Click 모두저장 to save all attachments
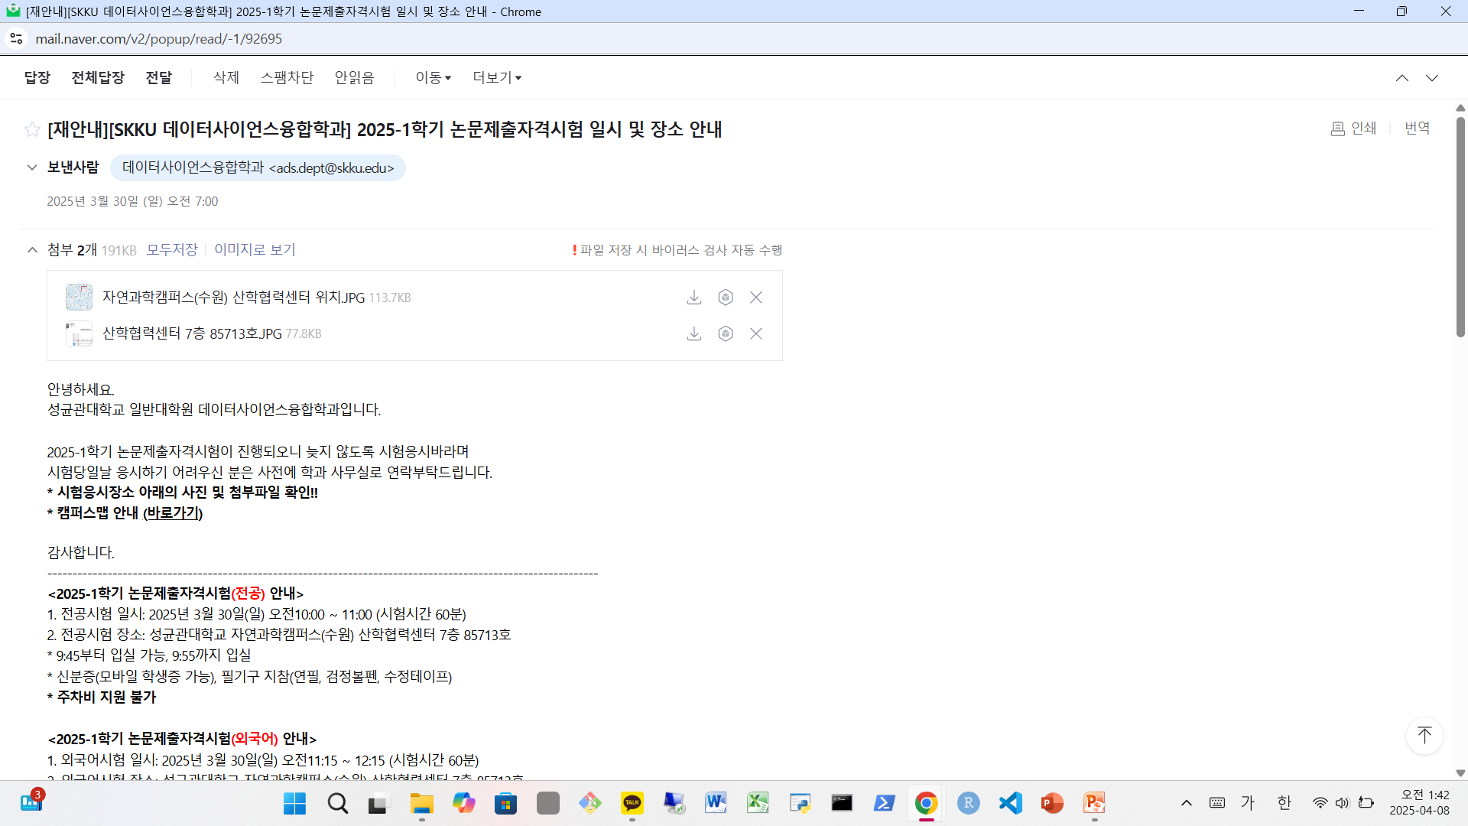 click(x=171, y=250)
